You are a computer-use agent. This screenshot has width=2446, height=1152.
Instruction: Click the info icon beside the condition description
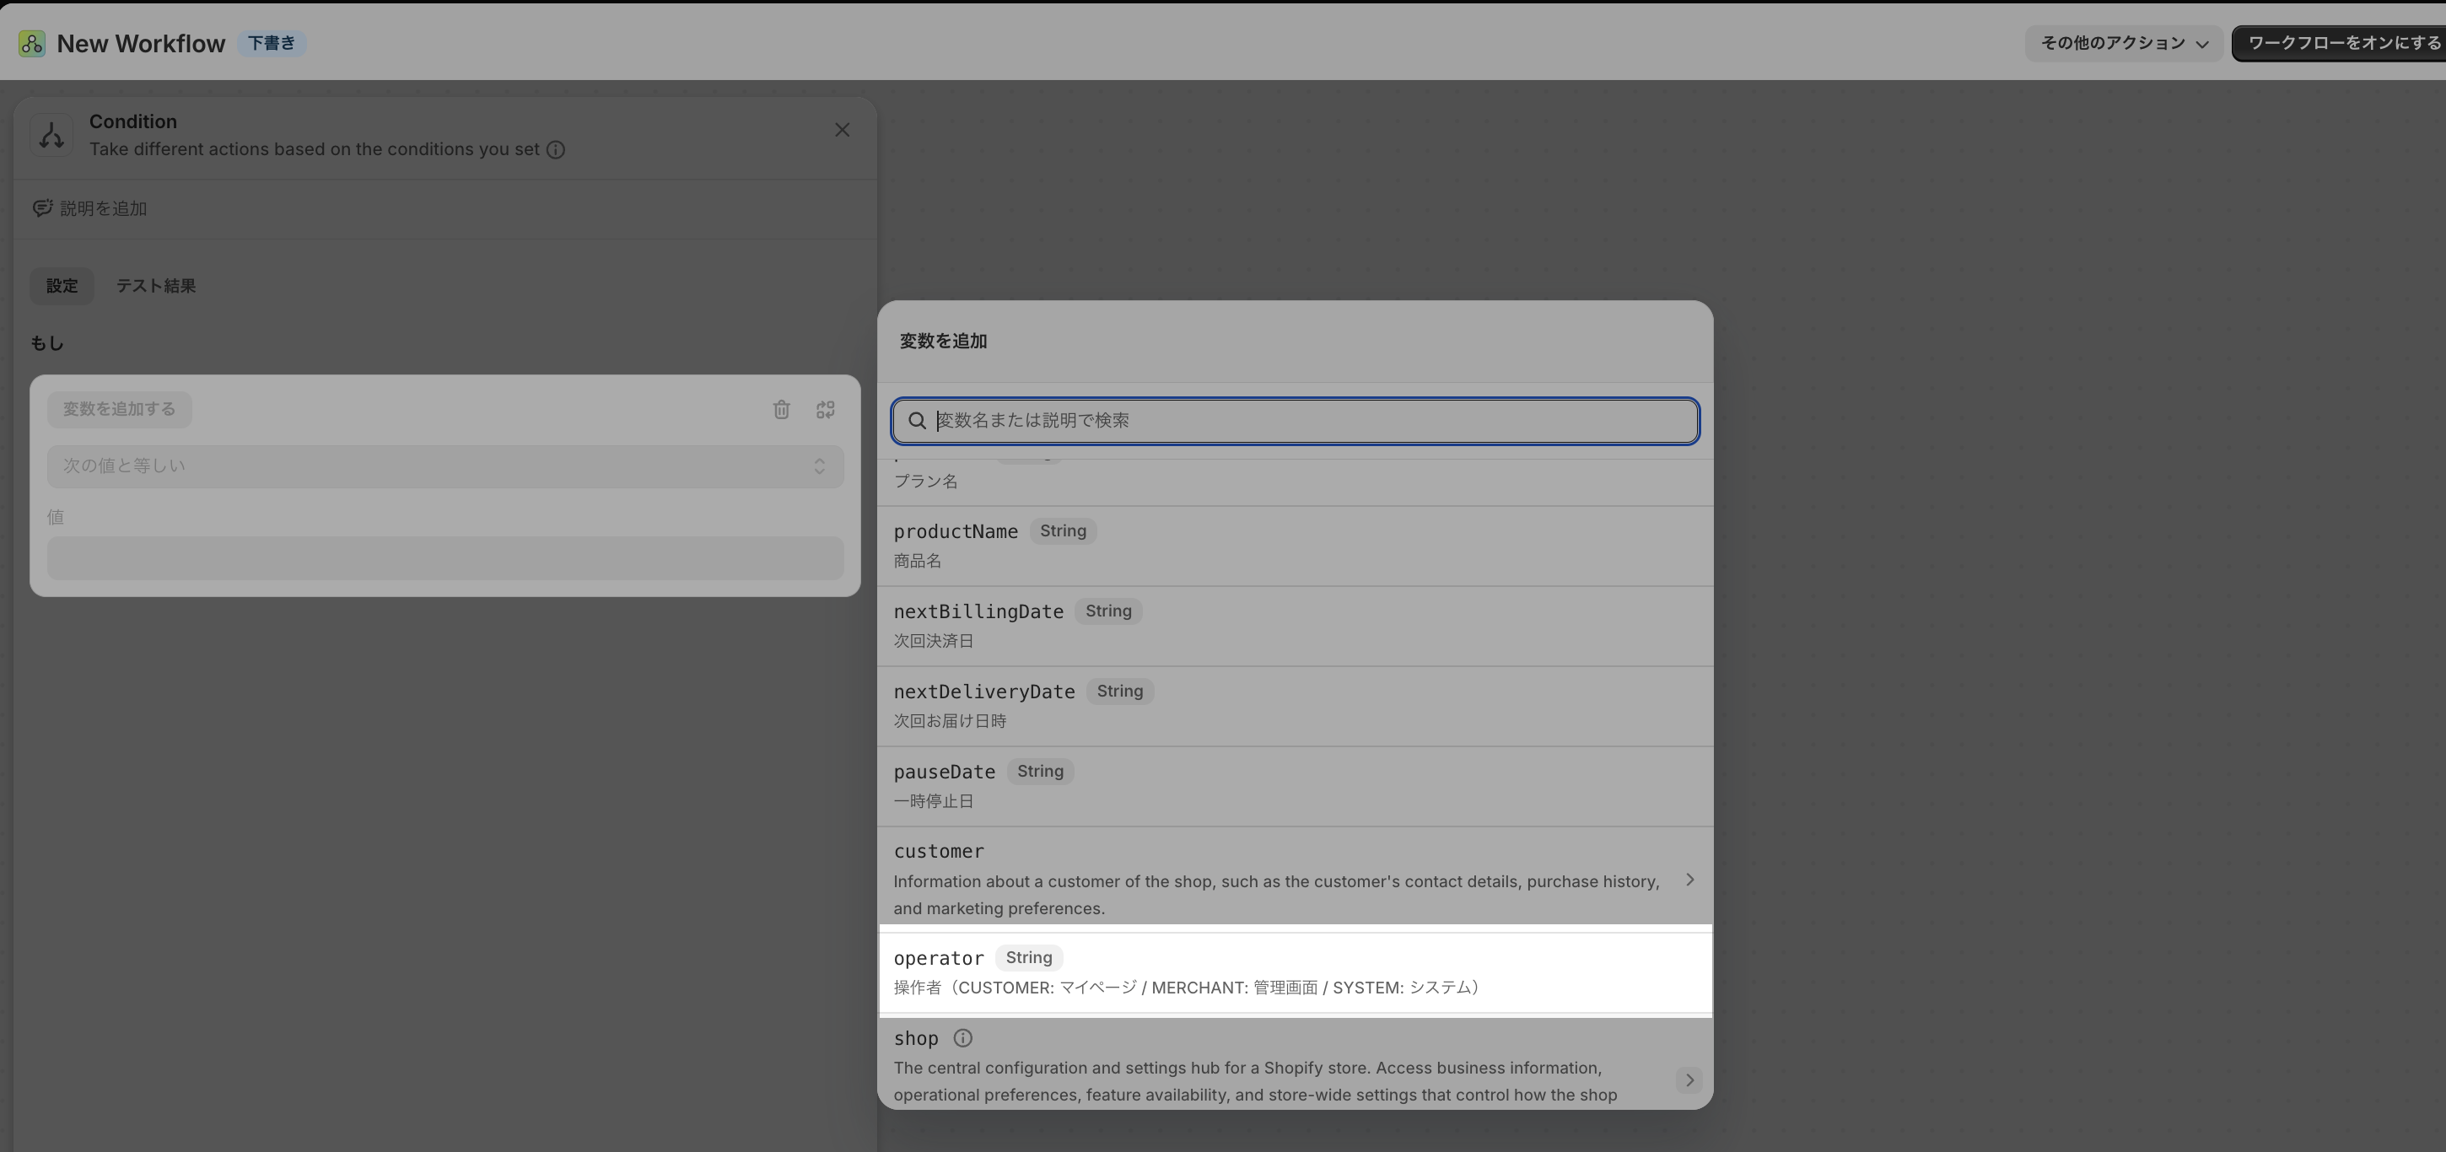[x=556, y=150]
